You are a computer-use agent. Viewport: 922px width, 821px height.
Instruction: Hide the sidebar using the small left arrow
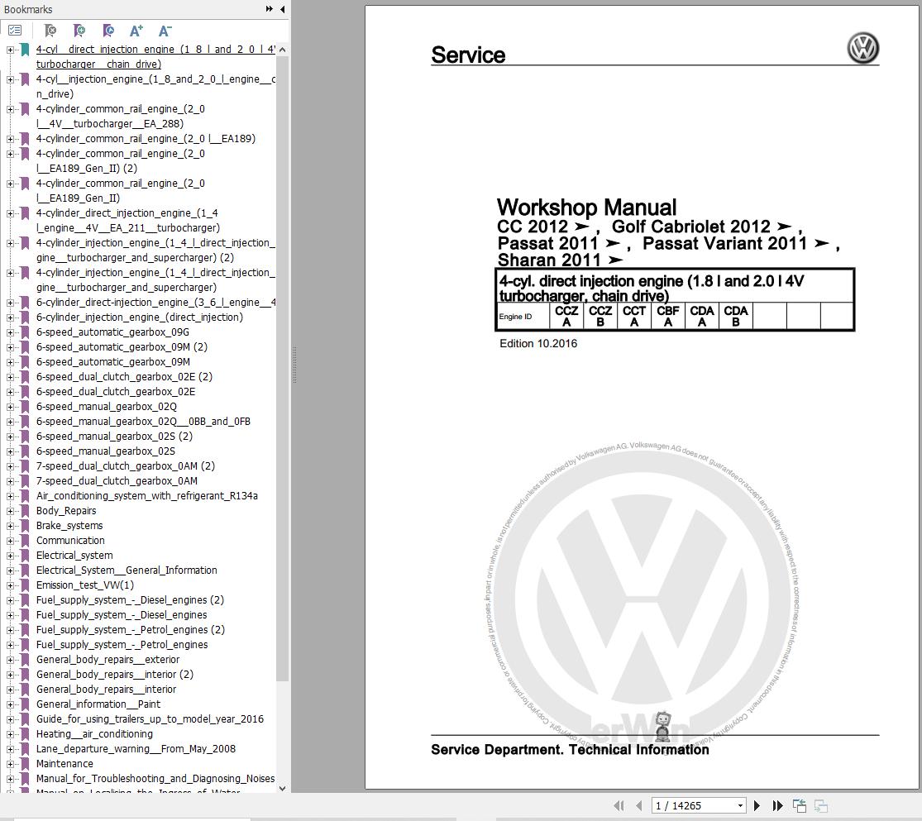(x=282, y=9)
